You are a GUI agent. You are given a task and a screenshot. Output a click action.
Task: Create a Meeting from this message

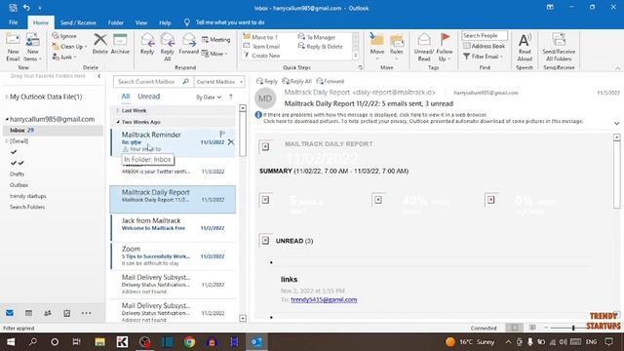click(216, 39)
